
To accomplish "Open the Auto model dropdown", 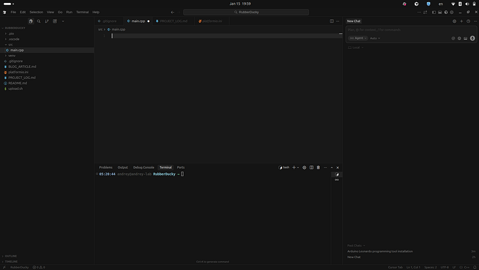I will point(375,38).
